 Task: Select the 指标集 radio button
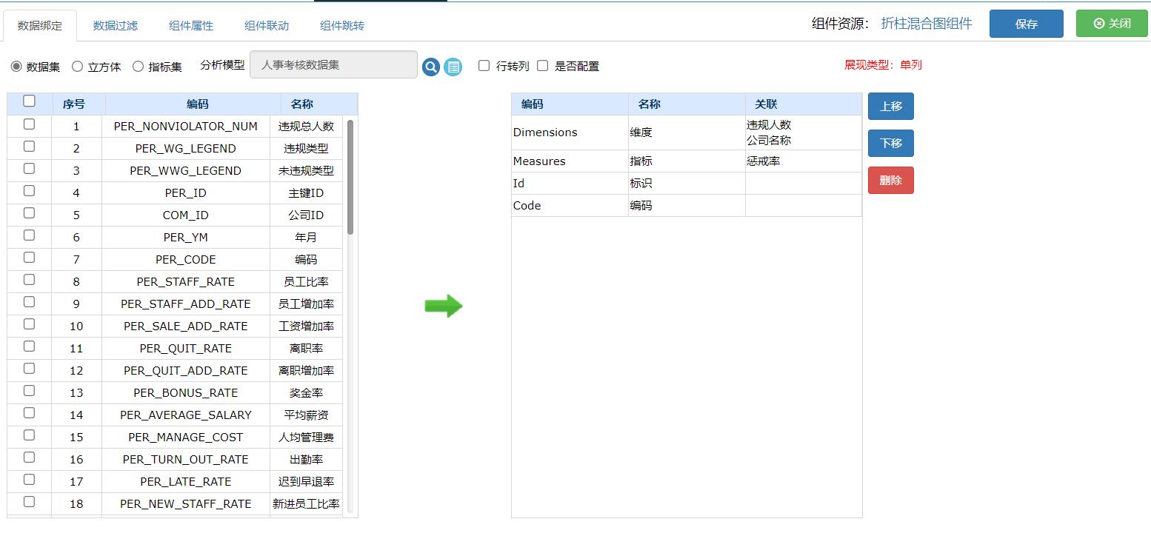pyautogui.click(x=137, y=65)
